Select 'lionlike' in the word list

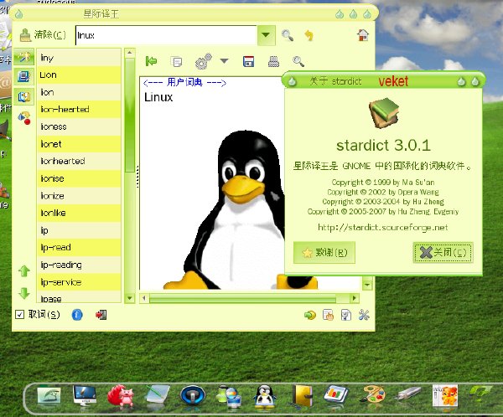point(79,213)
